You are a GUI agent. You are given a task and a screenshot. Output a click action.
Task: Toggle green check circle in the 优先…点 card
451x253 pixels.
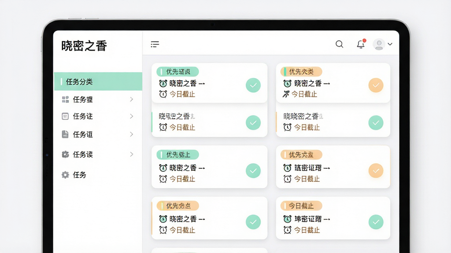click(x=253, y=222)
